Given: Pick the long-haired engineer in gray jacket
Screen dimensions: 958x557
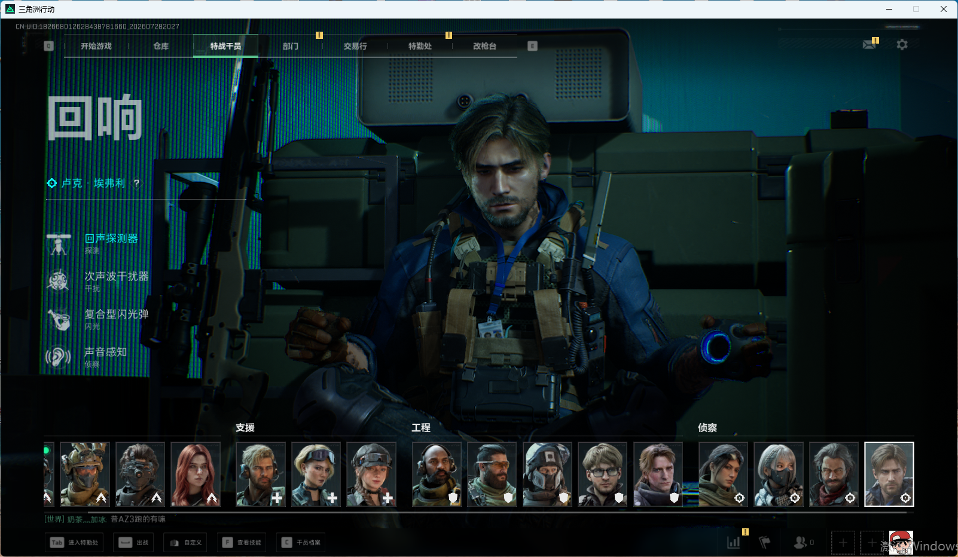Looking at the screenshot, I should click(658, 475).
